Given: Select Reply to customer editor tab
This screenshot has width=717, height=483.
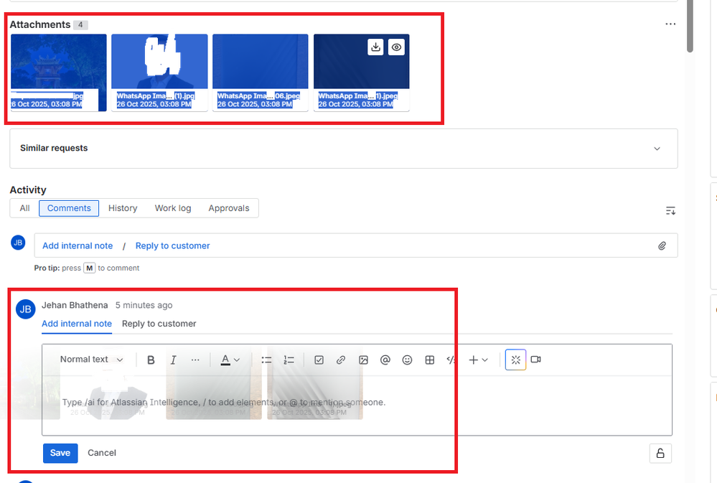Looking at the screenshot, I should pyautogui.click(x=159, y=324).
